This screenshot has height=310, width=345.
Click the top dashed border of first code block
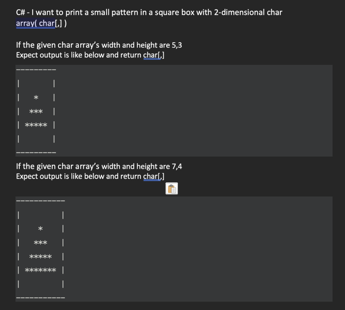[36, 70]
